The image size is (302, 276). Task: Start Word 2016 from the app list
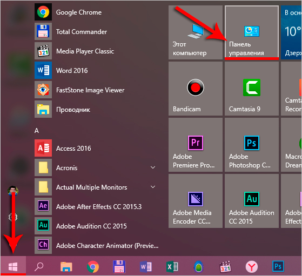click(x=96, y=70)
